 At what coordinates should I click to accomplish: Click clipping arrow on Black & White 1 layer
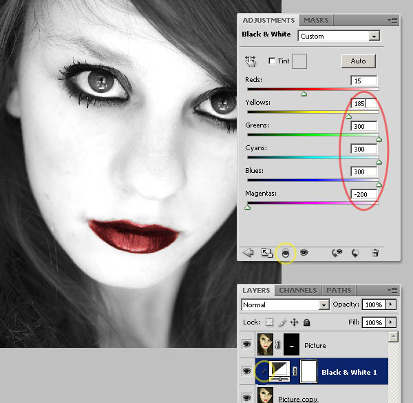point(264,371)
